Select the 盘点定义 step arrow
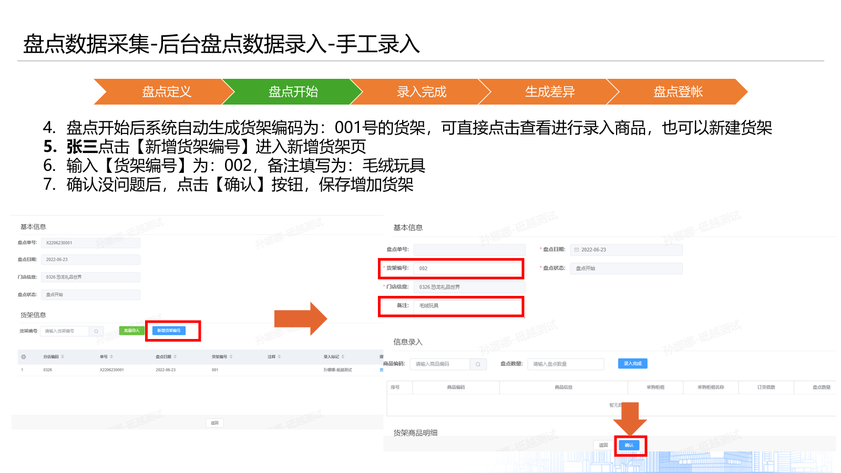The width and height of the screenshot is (841, 473). pyautogui.click(x=163, y=92)
